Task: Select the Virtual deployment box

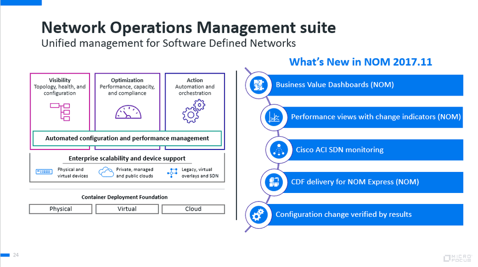Action: pyautogui.click(x=127, y=209)
